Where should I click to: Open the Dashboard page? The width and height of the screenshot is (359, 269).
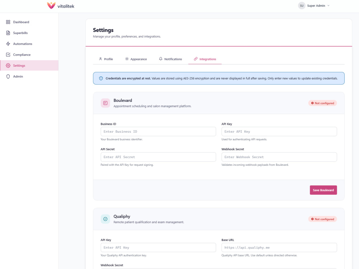29,22
